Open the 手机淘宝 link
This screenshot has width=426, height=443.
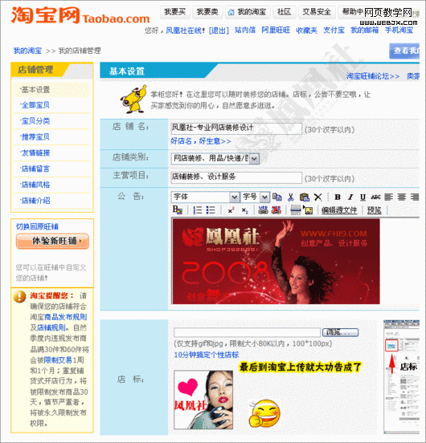399,30
